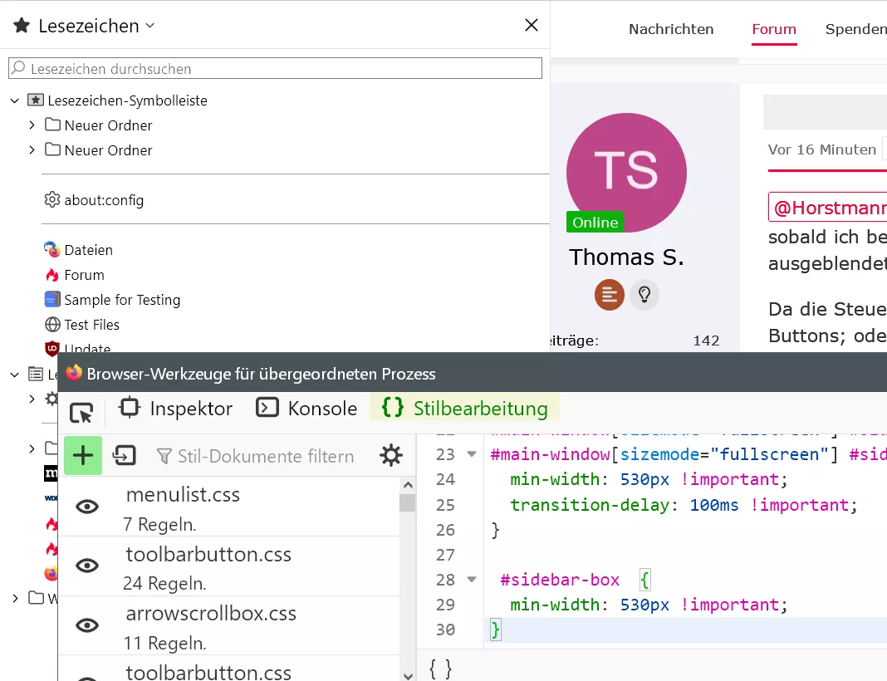
Task: Click the orange posts badge under Thomas S.
Action: 610,295
